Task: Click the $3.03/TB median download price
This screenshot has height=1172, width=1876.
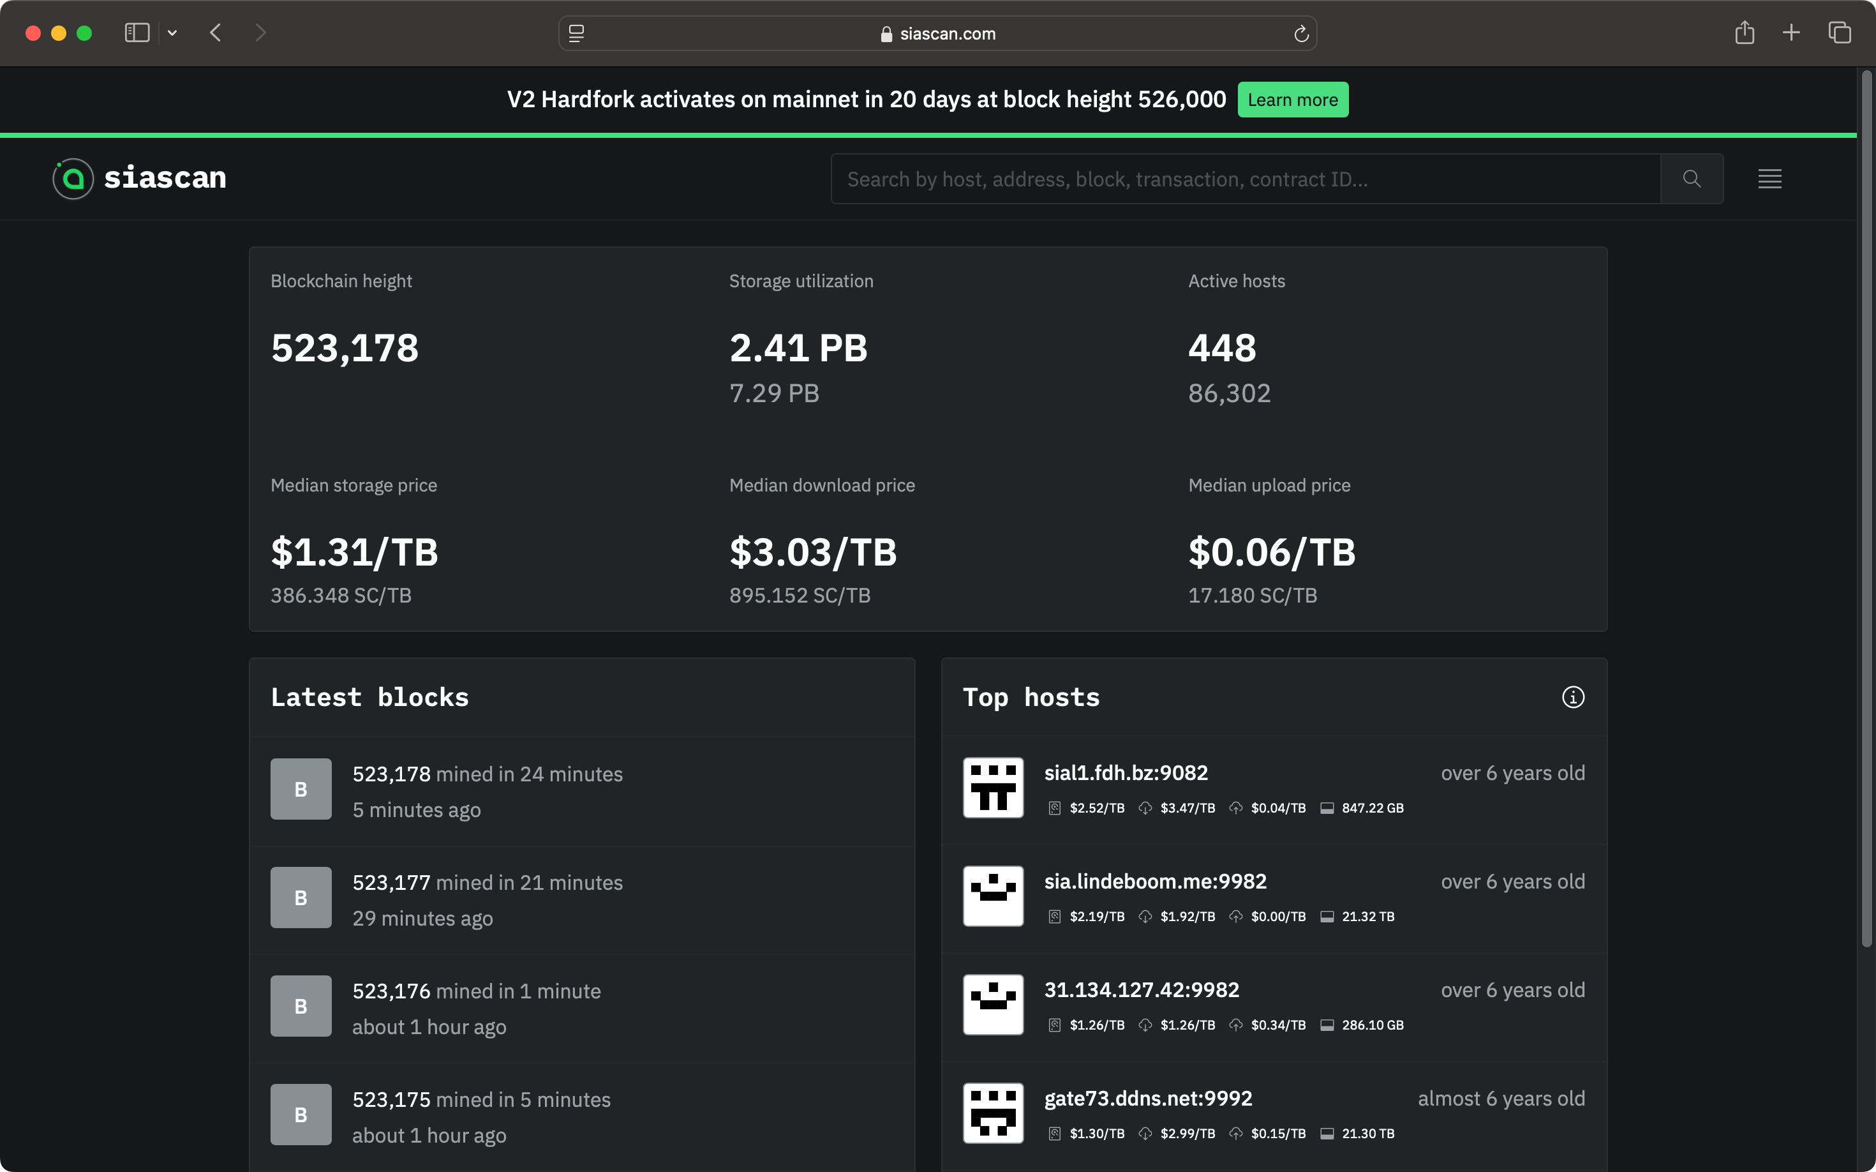Action: tap(813, 552)
